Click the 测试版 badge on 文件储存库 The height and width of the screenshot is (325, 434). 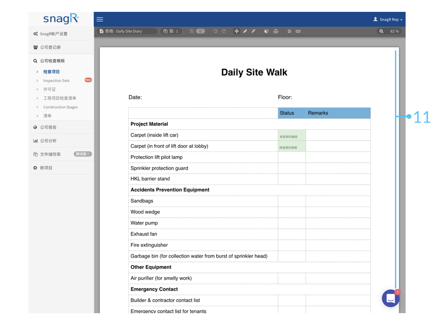(x=83, y=154)
